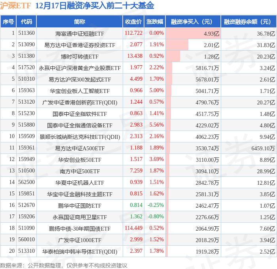Click fund name 南方中证500ETF
The height and width of the screenshot is (269, 277).
[80, 171]
